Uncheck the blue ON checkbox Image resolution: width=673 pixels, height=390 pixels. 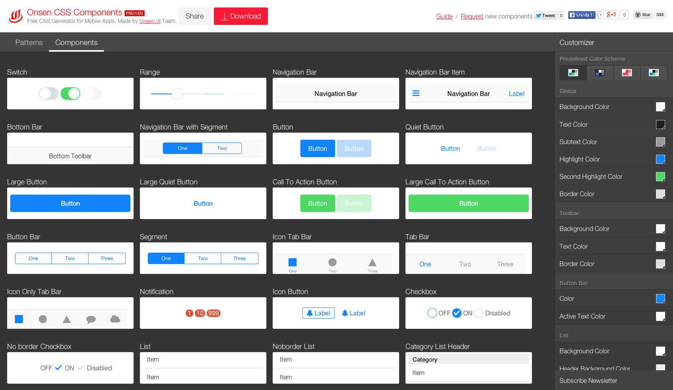tap(456, 313)
